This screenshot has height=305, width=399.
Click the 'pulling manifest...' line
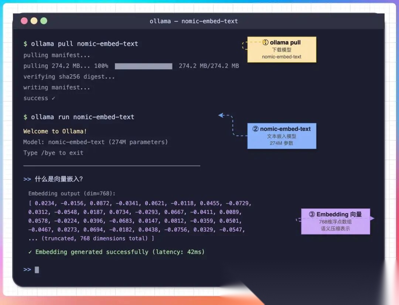(x=57, y=55)
